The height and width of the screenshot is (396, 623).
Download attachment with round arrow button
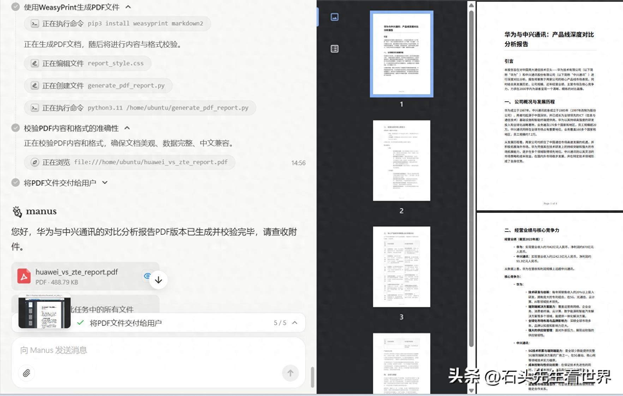[x=158, y=280]
